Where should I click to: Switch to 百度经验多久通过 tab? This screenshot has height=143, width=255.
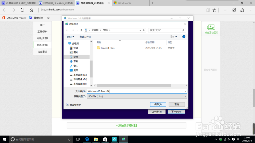[x=19, y=3]
